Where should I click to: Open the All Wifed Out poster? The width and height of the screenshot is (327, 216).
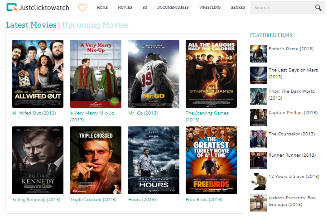pos(38,74)
